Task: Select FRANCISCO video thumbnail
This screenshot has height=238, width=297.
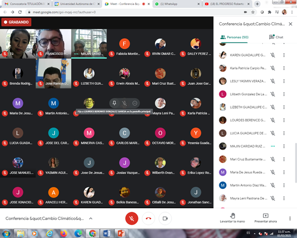Action: coord(53,43)
